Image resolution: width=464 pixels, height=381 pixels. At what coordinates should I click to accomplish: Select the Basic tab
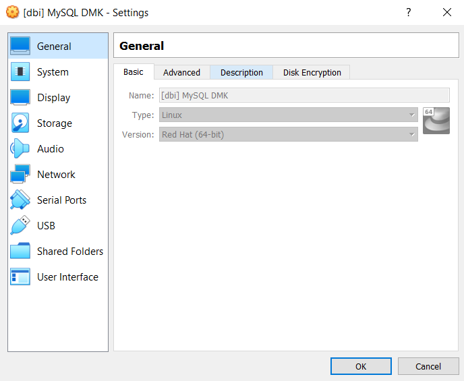click(134, 72)
